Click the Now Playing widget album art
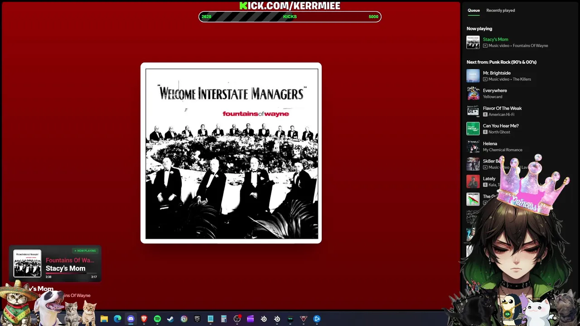The width and height of the screenshot is (580, 326). coord(27,264)
